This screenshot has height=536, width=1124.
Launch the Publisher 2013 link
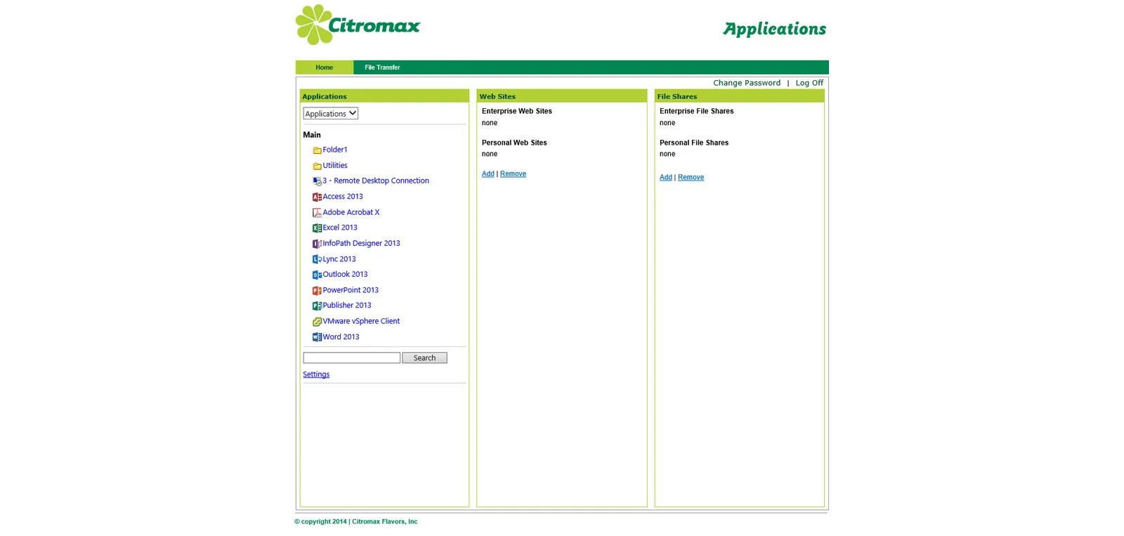tap(347, 306)
